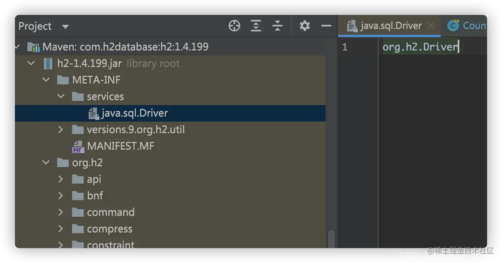The height and width of the screenshot is (263, 502).
Task: Click the Maven library icon for h2:1.4.199
Action: tap(33, 47)
